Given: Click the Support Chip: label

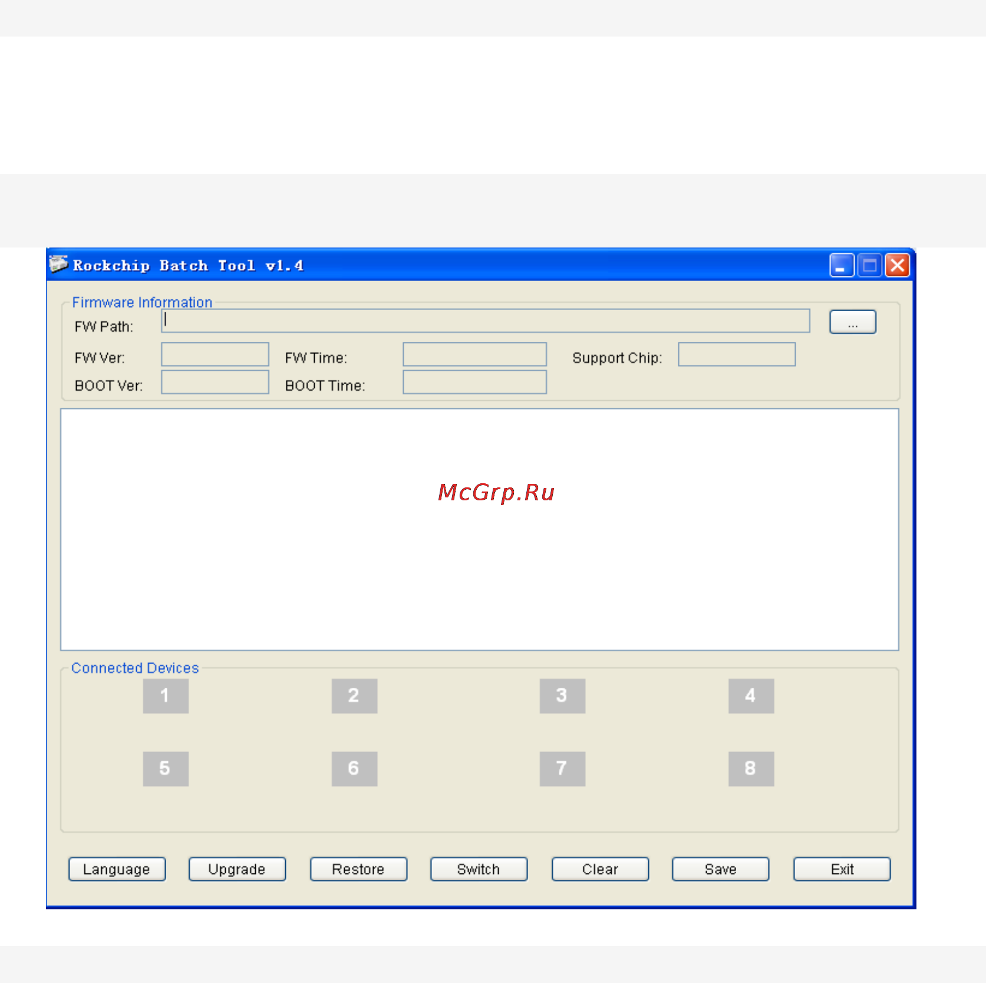Looking at the screenshot, I should click(x=617, y=358).
